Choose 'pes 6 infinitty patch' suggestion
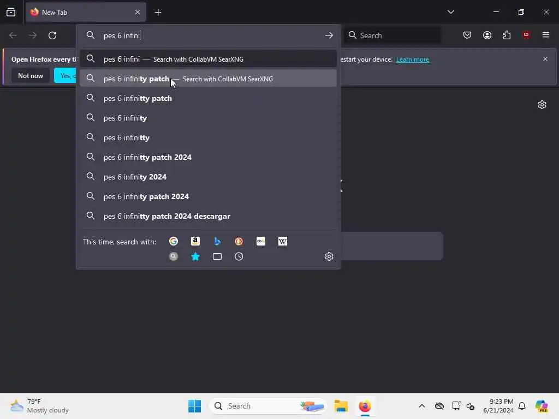The image size is (559, 419). tap(208, 98)
